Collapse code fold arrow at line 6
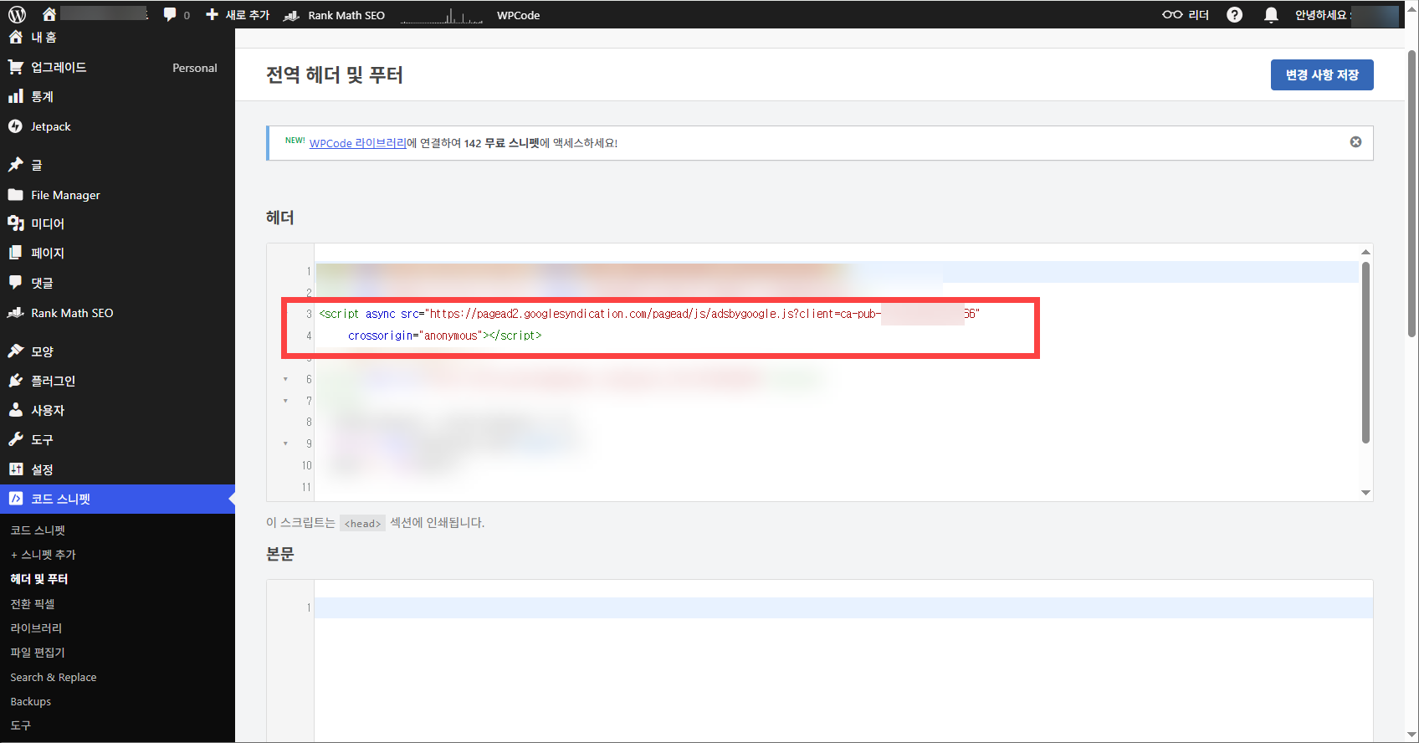 click(x=285, y=379)
